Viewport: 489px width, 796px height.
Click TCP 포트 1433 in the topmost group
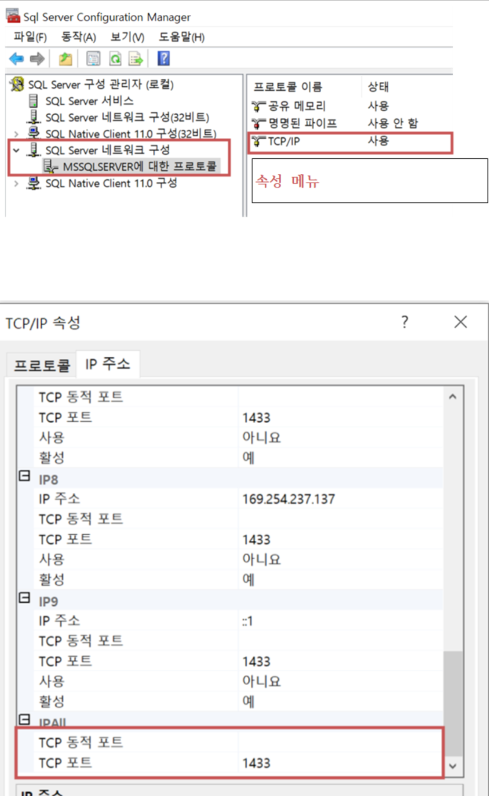(256, 418)
